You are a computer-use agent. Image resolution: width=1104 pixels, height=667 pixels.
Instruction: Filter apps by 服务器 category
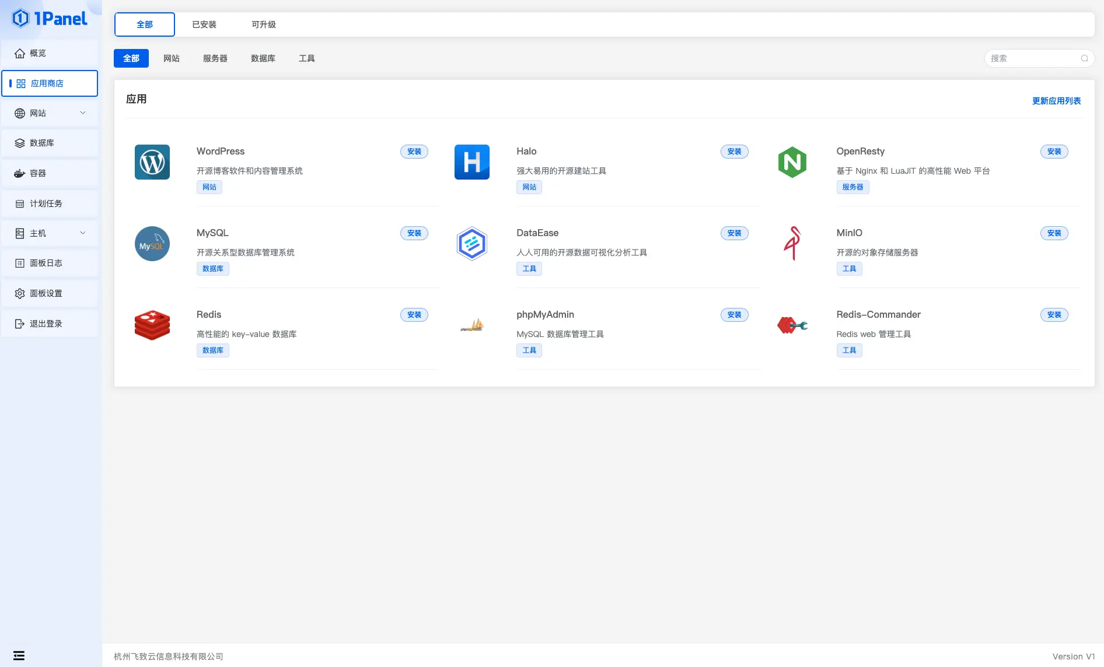click(215, 58)
